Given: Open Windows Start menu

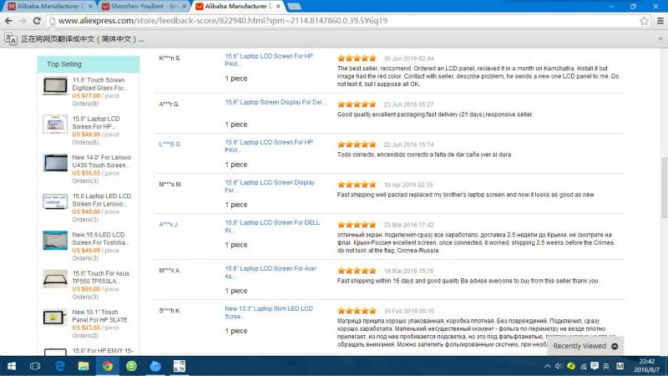Looking at the screenshot, I should 12,366.
